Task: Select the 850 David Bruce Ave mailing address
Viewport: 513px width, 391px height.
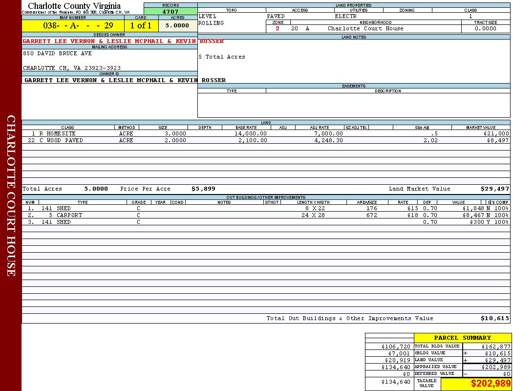Action: pos(57,53)
